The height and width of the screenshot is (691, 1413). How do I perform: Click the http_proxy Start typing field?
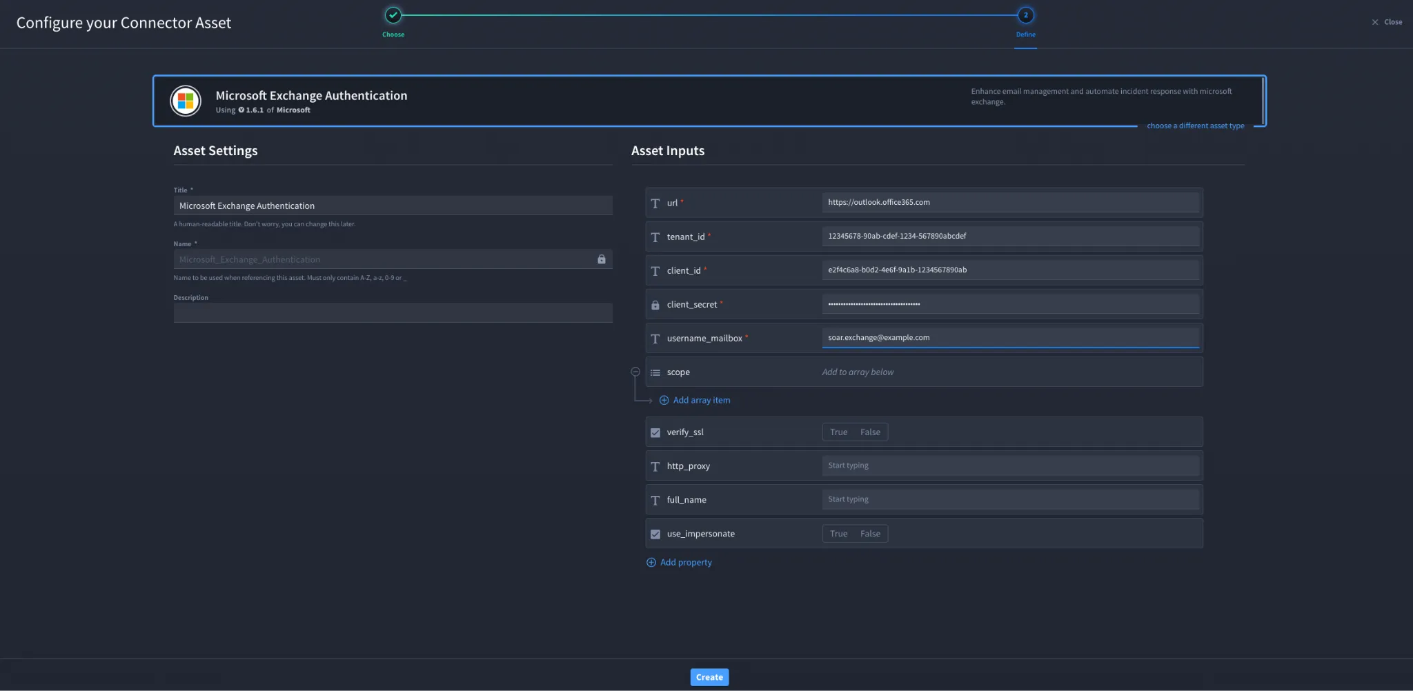click(x=1010, y=465)
